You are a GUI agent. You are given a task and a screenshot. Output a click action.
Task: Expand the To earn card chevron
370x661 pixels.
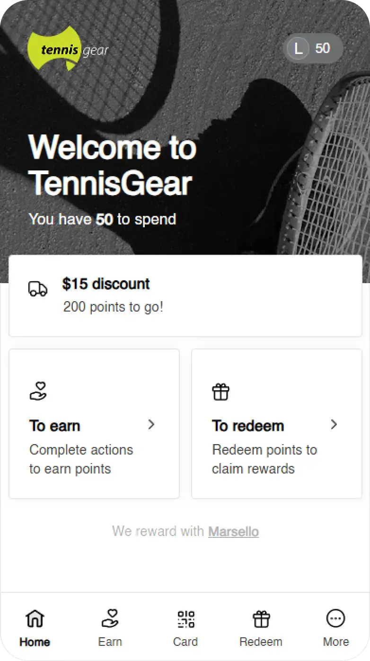pos(151,425)
